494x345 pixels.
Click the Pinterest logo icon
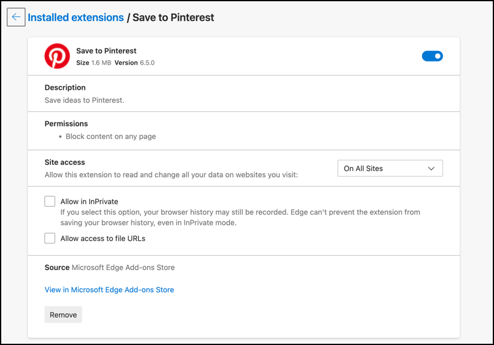tap(57, 56)
